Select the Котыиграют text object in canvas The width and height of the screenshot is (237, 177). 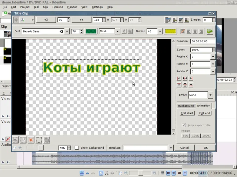tap(91, 68)
